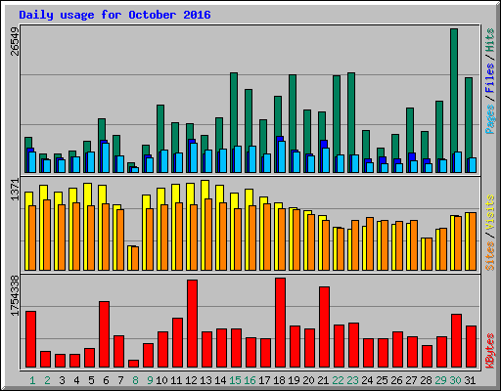
Task: Click the orange Sites bar for day 2
Action: 47,235
